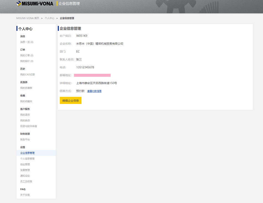Go to MISUMI-VONA 首页 in the breadcrumb
Viewport: 263px width, 203px height.
tap(28, 18)
